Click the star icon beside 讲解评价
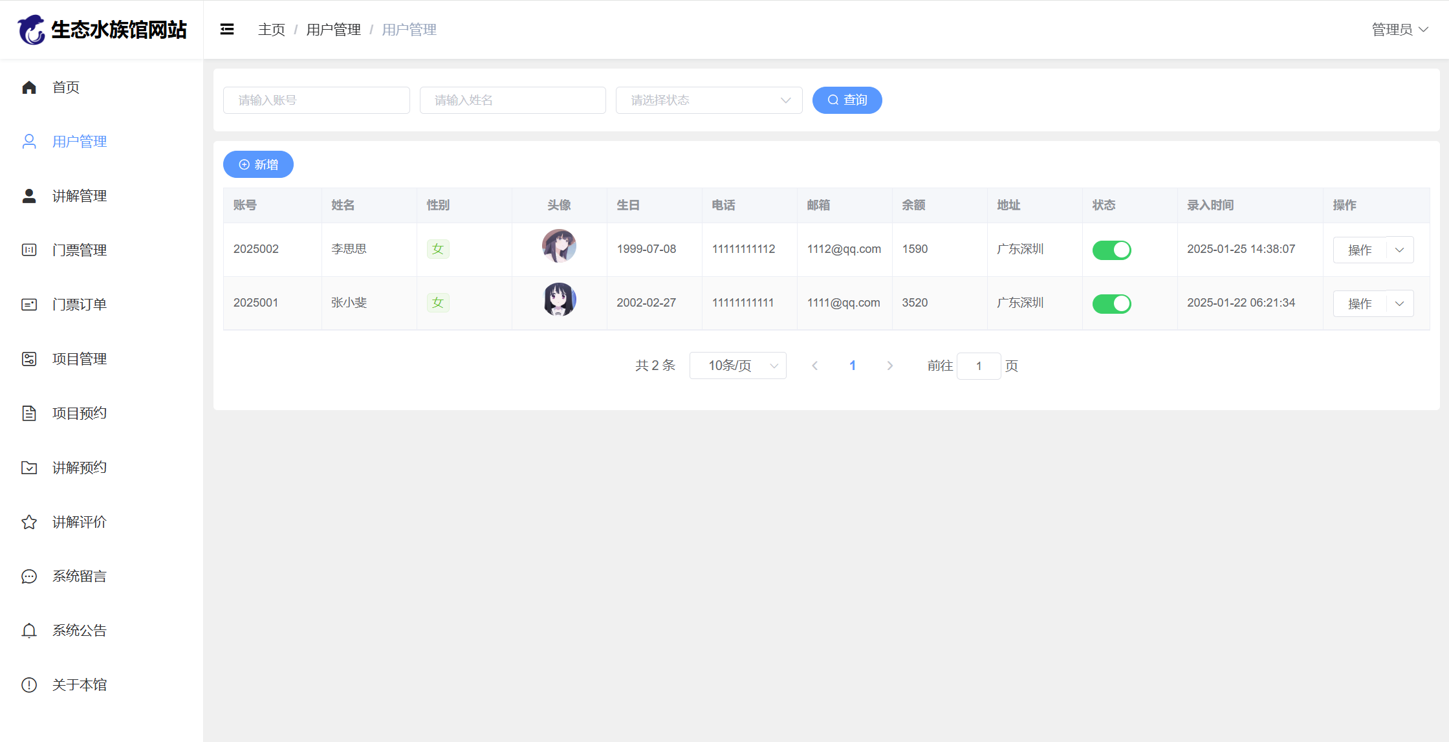 tap(29, 522)
